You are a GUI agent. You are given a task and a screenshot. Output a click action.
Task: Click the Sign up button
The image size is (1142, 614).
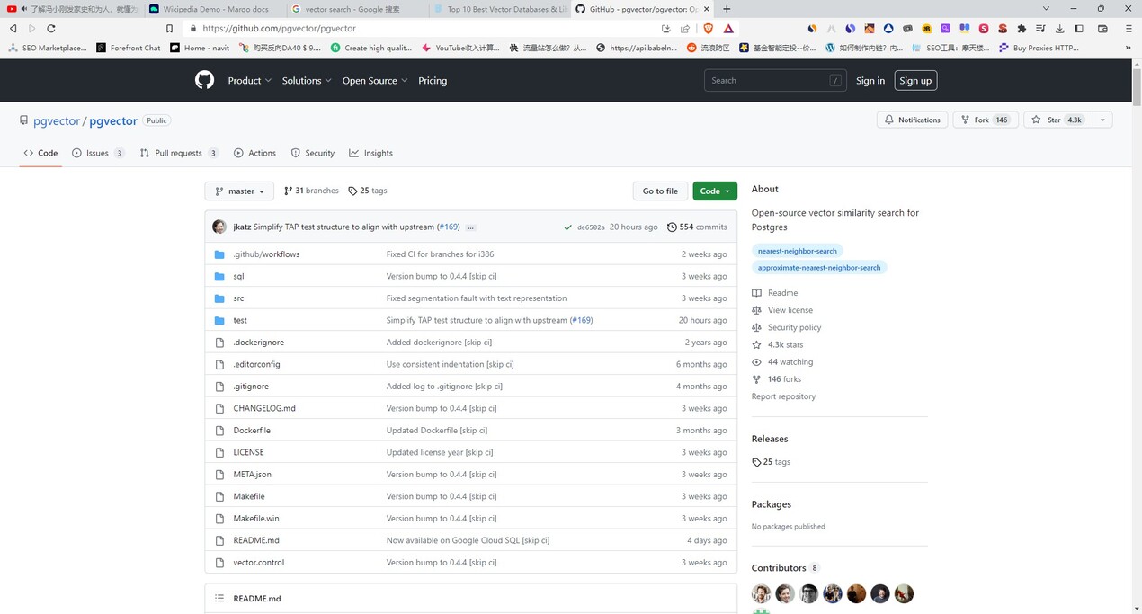(915, 80)
